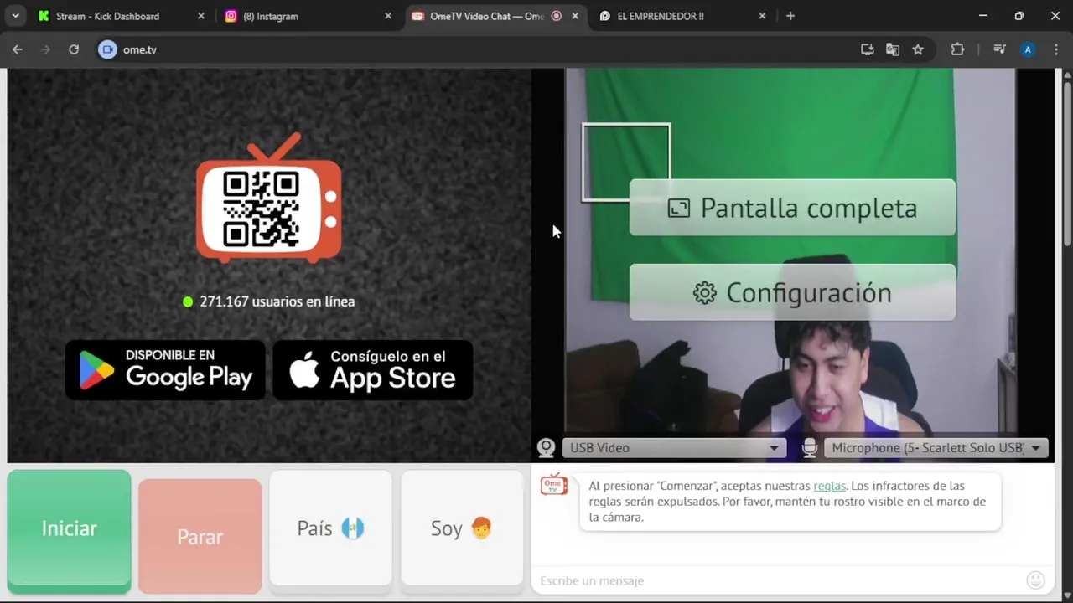Close the OmeTV Video Chat tab

(575, 16)
